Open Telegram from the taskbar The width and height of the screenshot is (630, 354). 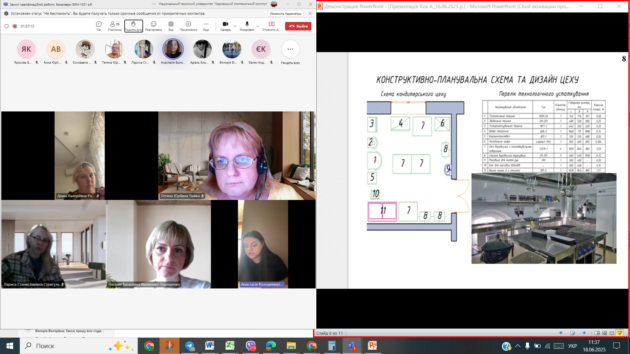pyautogui.click(x=190, y=346)
